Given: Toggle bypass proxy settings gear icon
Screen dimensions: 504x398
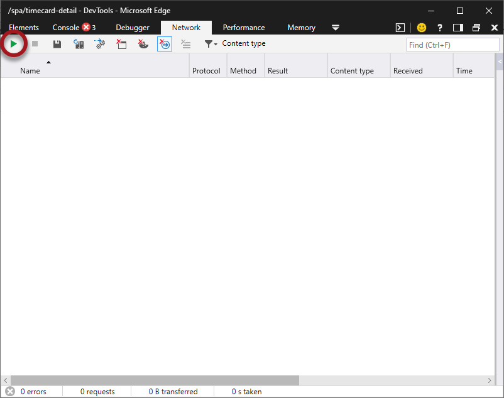Looking at the screenshot, I should pyautogui.click(x=100, y=44).
